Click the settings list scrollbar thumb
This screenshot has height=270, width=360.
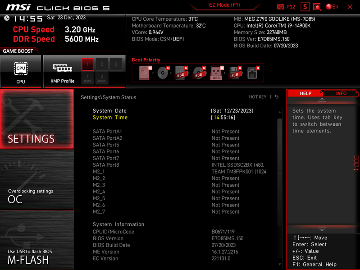click(x=280, y=172)
